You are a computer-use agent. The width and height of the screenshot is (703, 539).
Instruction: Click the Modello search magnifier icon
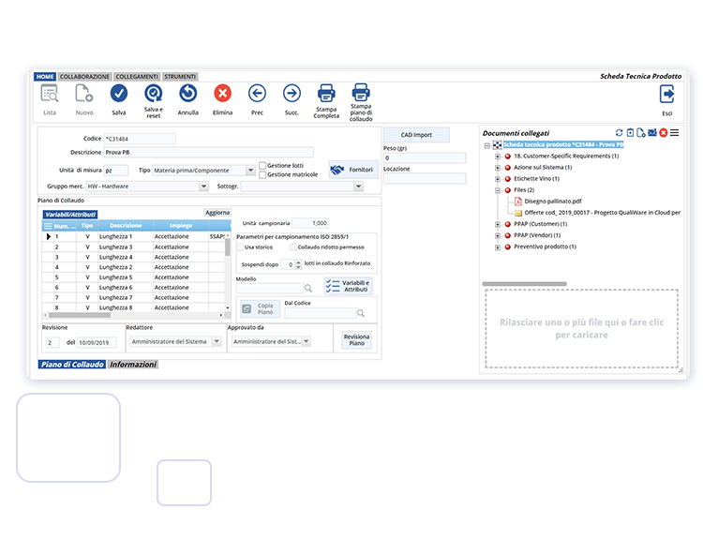308,289
